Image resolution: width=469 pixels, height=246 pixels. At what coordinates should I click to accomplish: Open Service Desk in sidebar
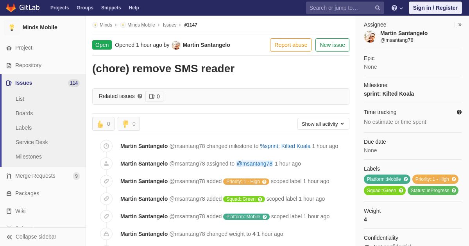tap(32, 142)
